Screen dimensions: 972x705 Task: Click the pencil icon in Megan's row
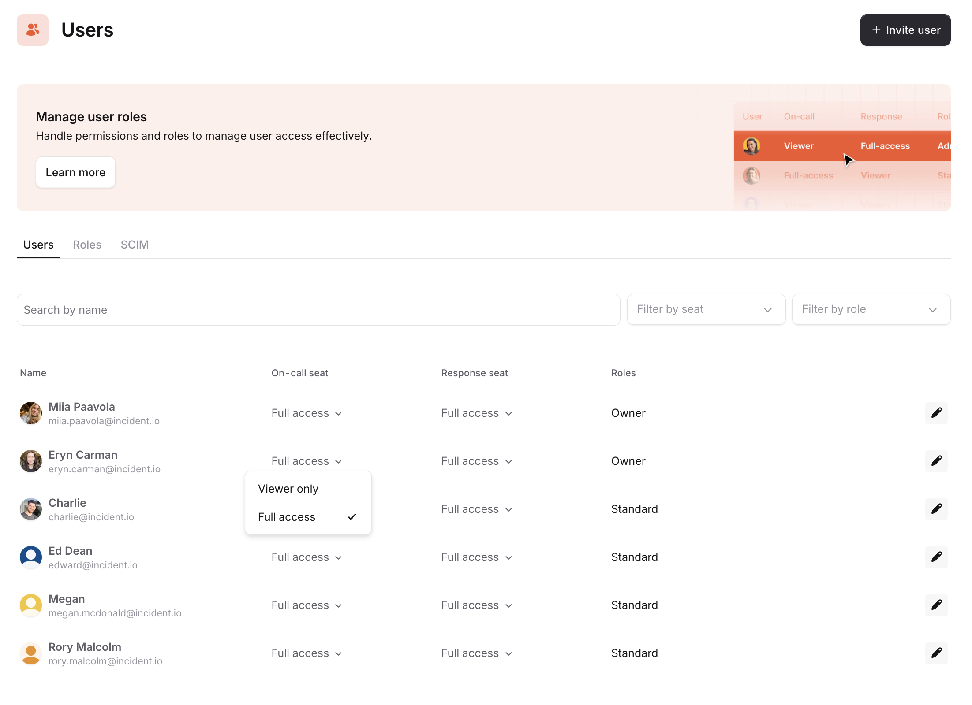coord(936,605)
